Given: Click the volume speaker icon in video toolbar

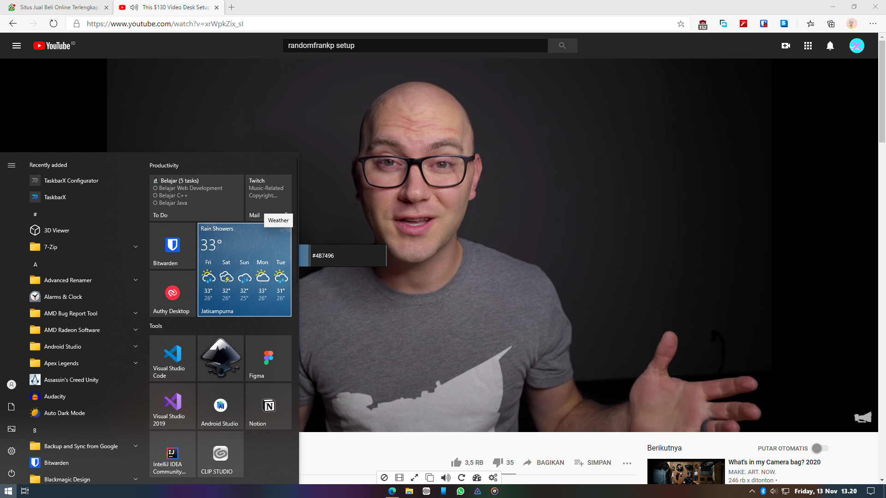Looking at the screenshot, I should click(x=446, y=478).
